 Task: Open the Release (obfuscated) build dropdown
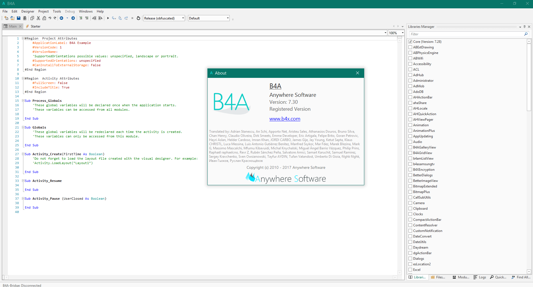coord(164,18)
